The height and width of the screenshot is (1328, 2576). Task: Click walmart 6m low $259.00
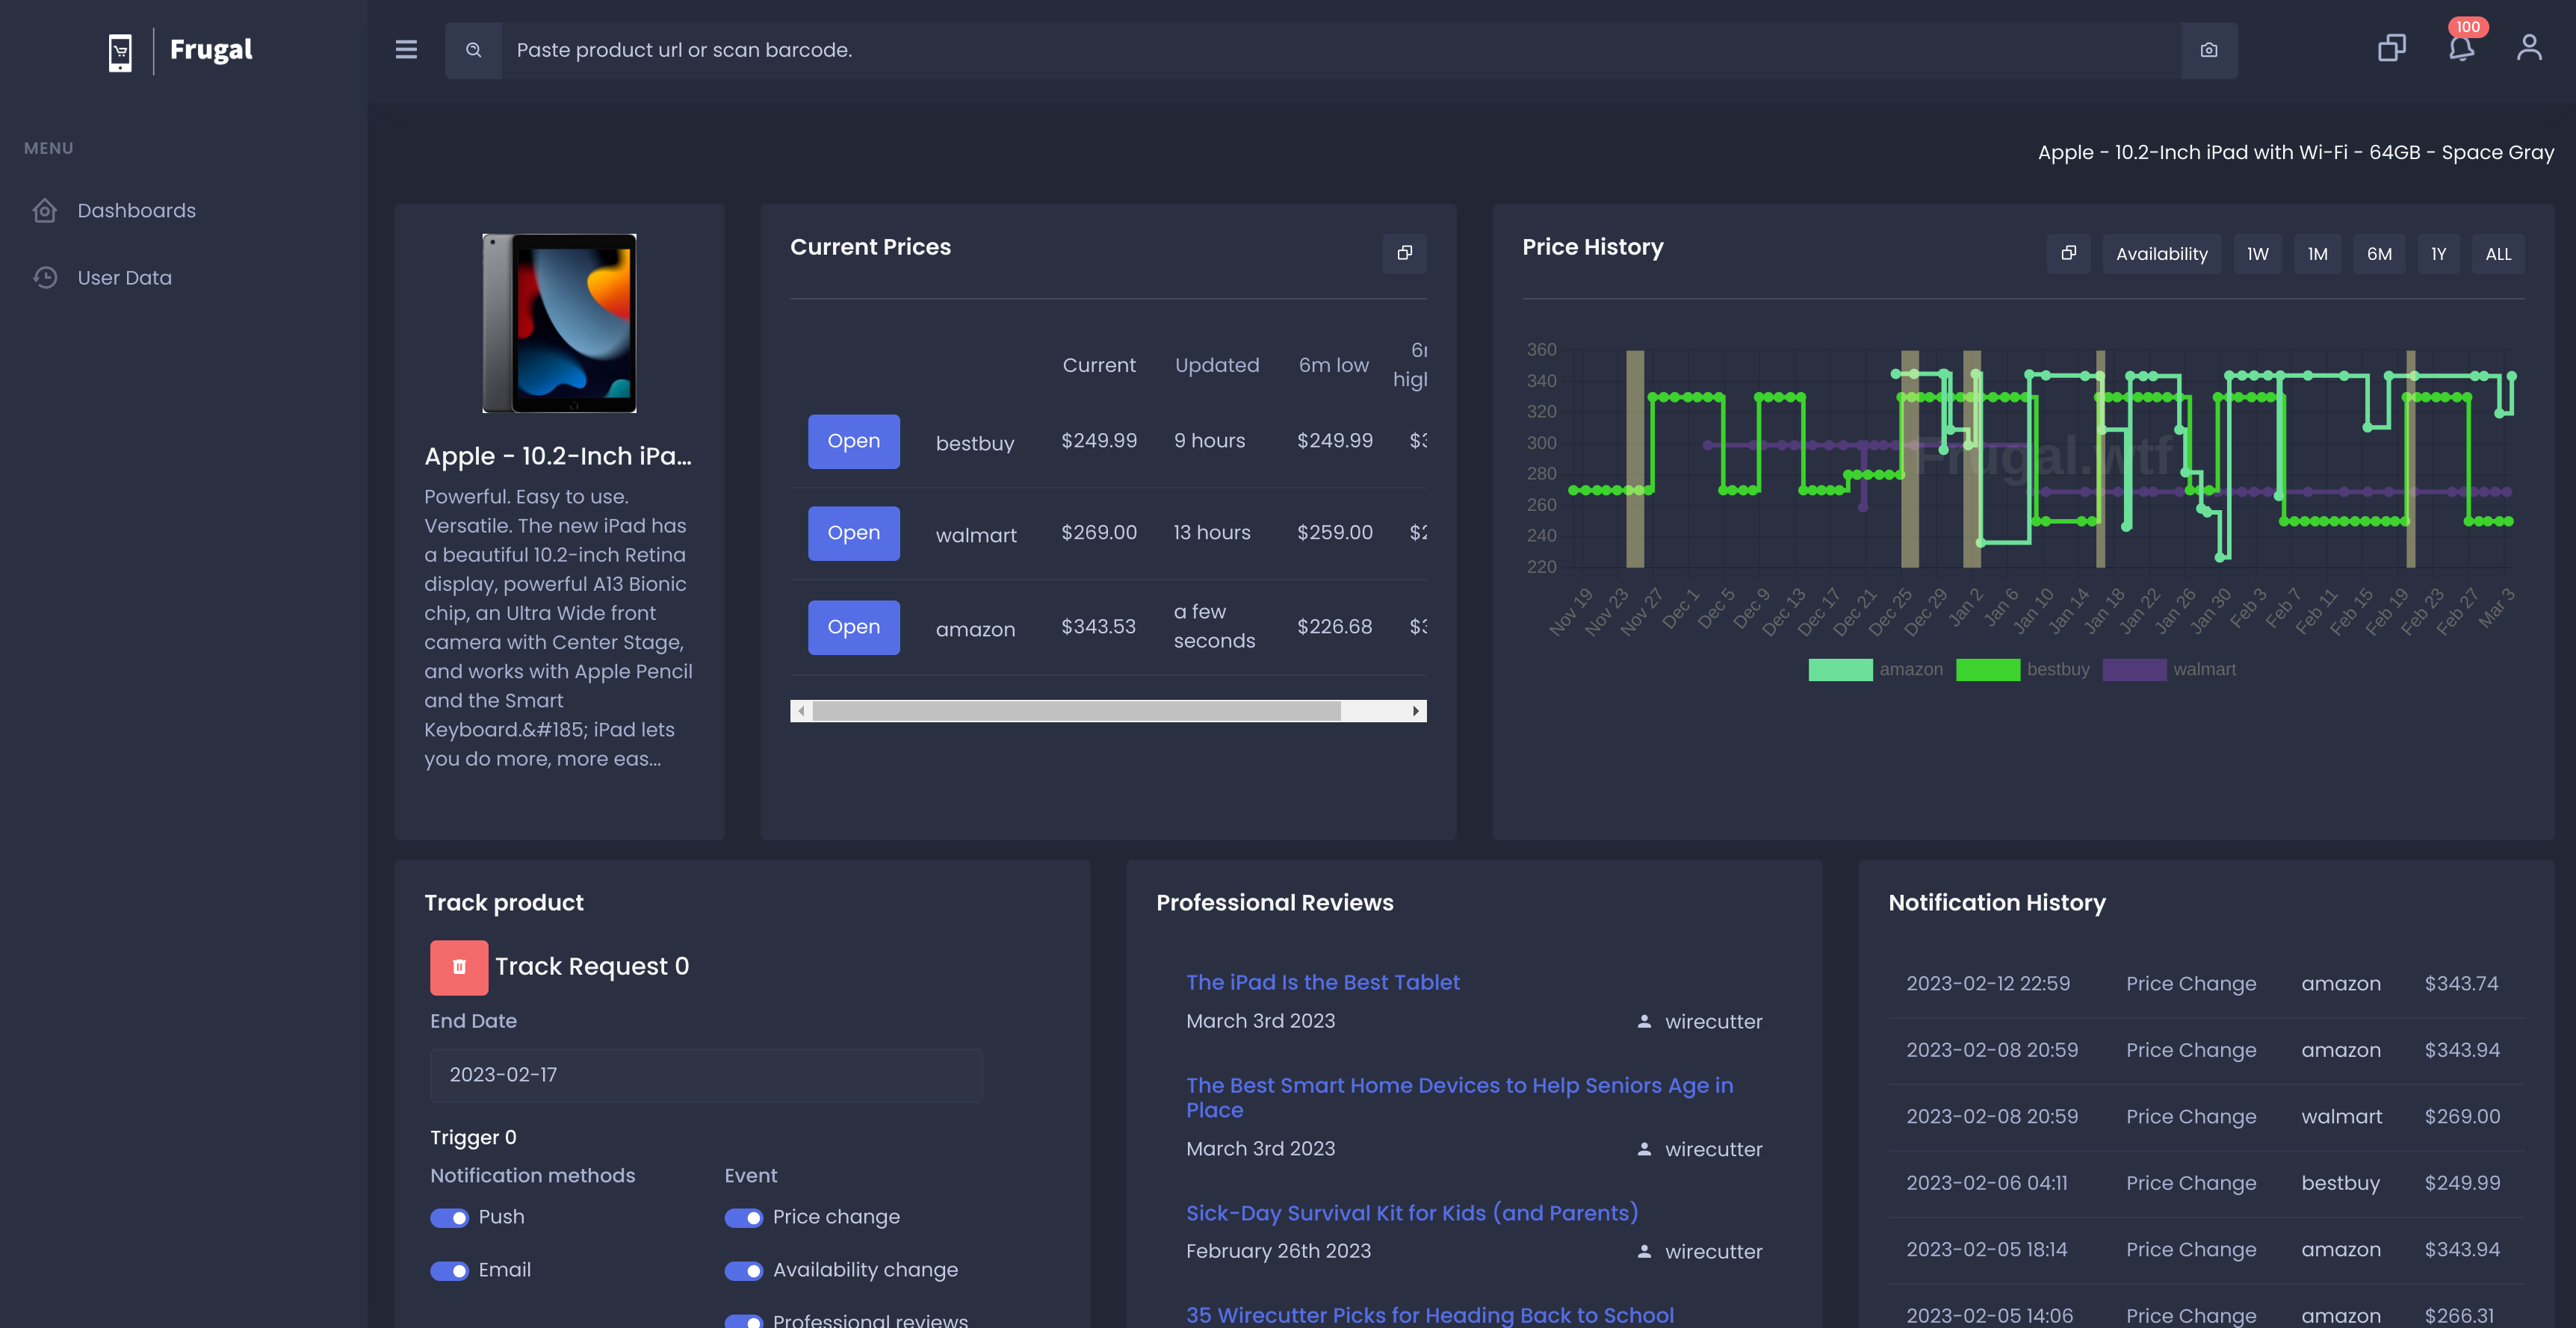[x=1334, y=533]
